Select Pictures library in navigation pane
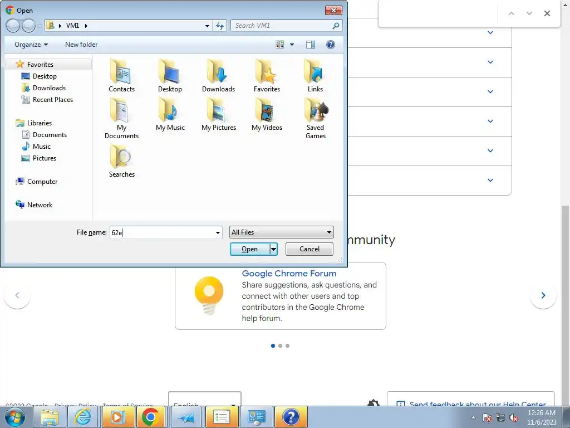 tap(45, 158)
